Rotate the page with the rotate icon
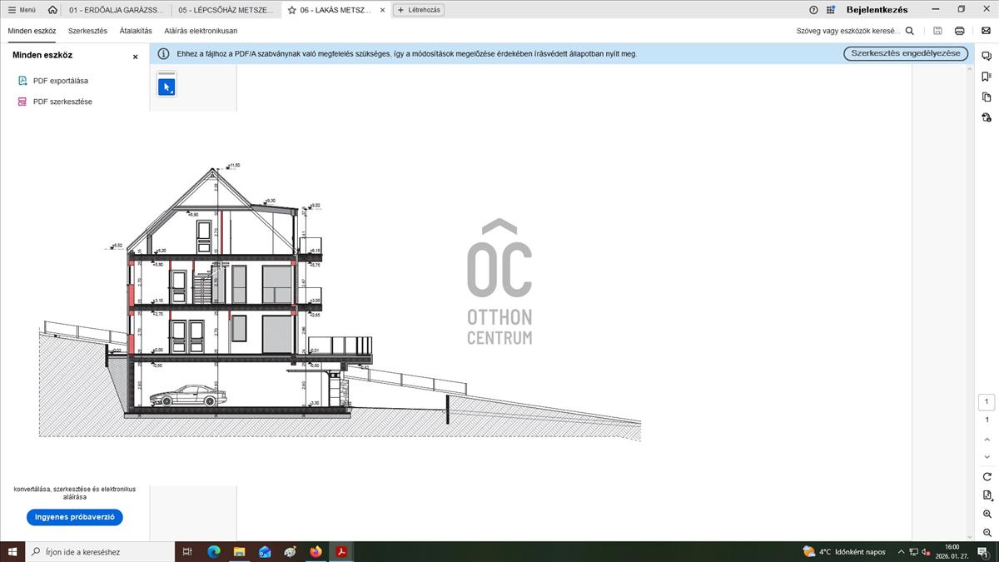 [987, 476]
